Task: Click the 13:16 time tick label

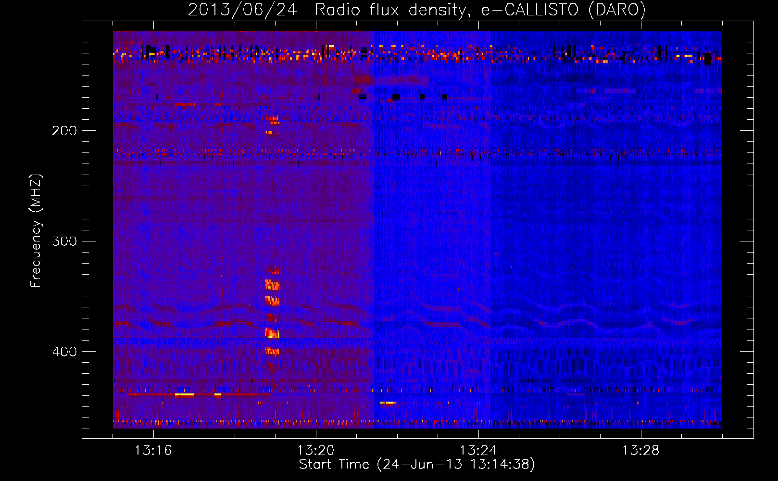Action: (153, 451)
